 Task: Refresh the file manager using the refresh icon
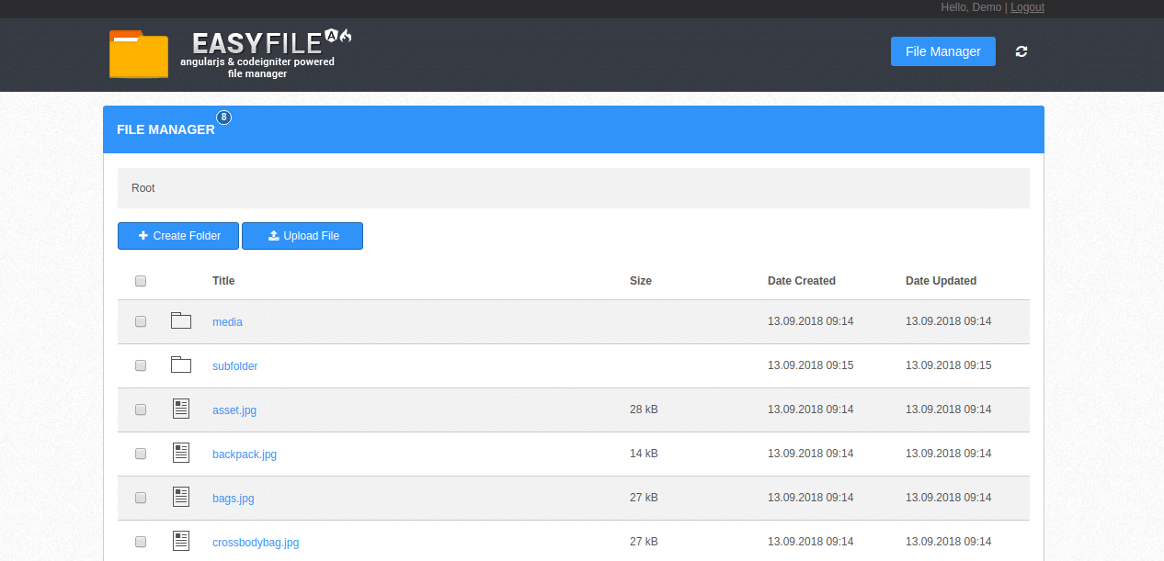1021,51
